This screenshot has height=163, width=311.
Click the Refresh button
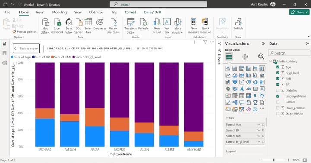143,25
